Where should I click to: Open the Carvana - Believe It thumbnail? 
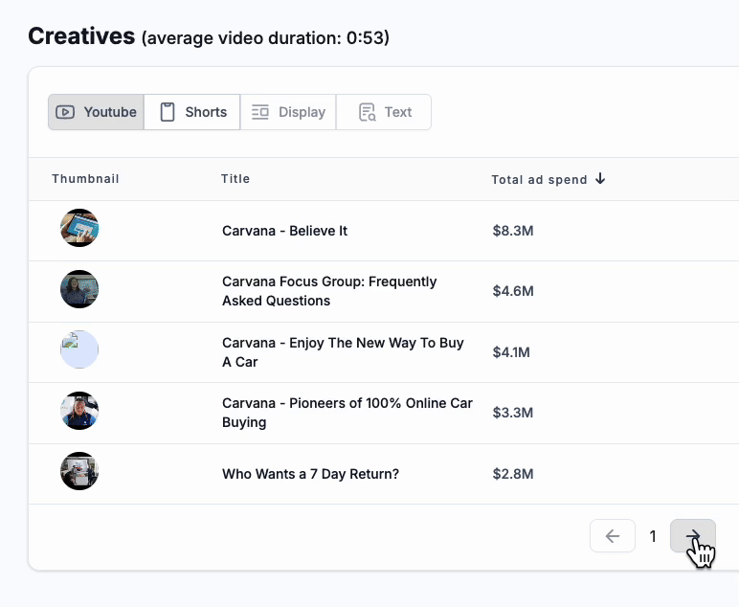pos(79,228)
